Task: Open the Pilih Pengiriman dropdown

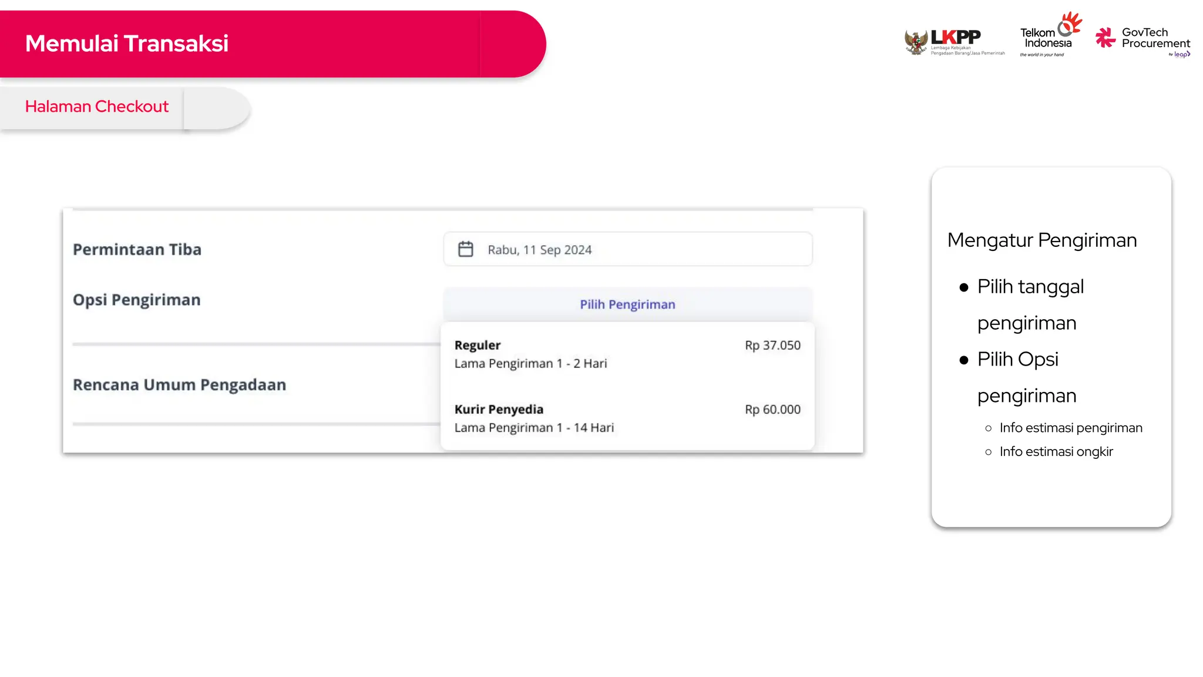Action: click(x=627, y=304)
